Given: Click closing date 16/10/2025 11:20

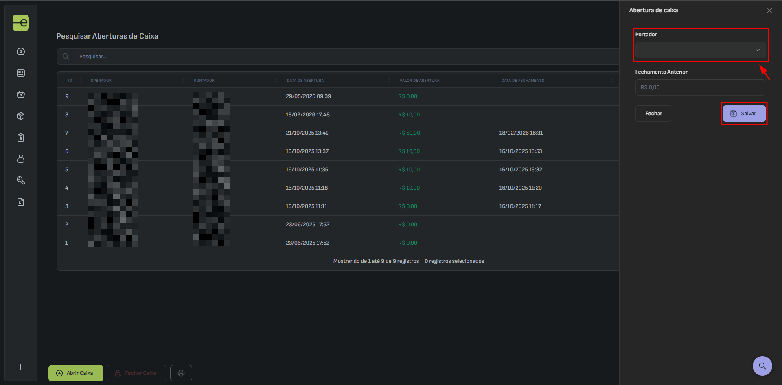Looking at the screenshot, I should [521, 188].
